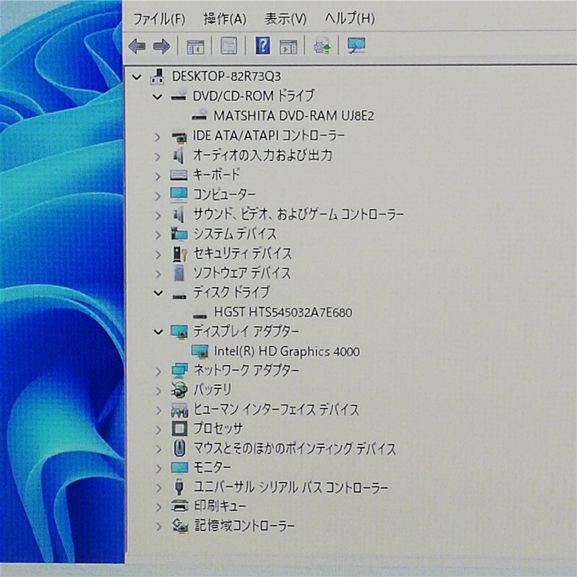The image size is (577, 577).
Task: Expand the ヒューマン インターフェイス デバイス category
Action: coord(158,410)
